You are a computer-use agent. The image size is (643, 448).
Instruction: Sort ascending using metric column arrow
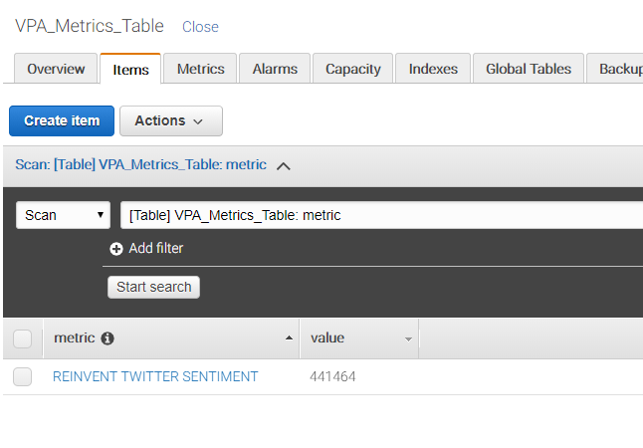tap(289, 338)
